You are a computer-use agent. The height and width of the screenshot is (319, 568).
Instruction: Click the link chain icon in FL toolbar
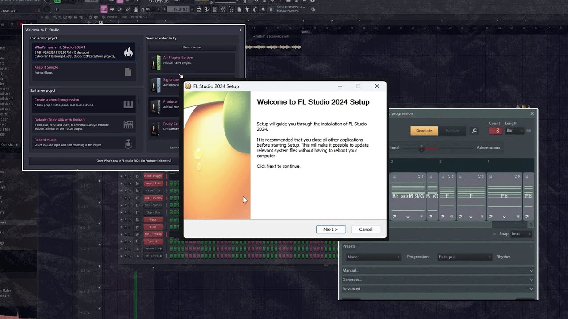128,9
